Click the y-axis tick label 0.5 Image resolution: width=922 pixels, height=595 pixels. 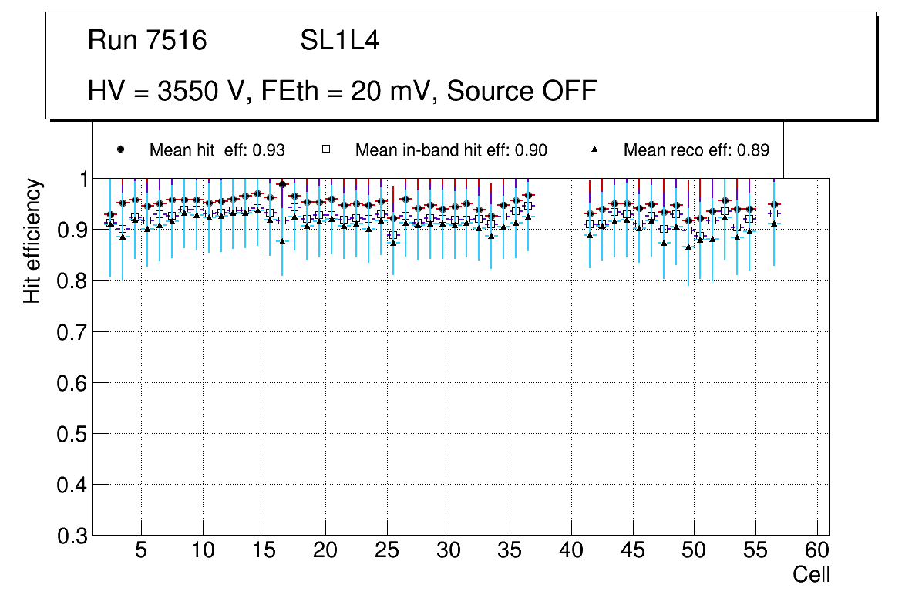[x=72, y=434]
